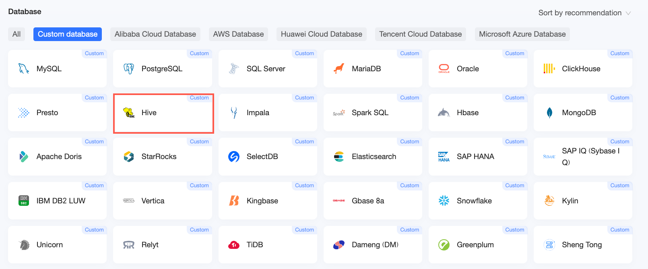Click the Snowflake snowflake icon
648x269 pixels.
[x=444, y=201]
